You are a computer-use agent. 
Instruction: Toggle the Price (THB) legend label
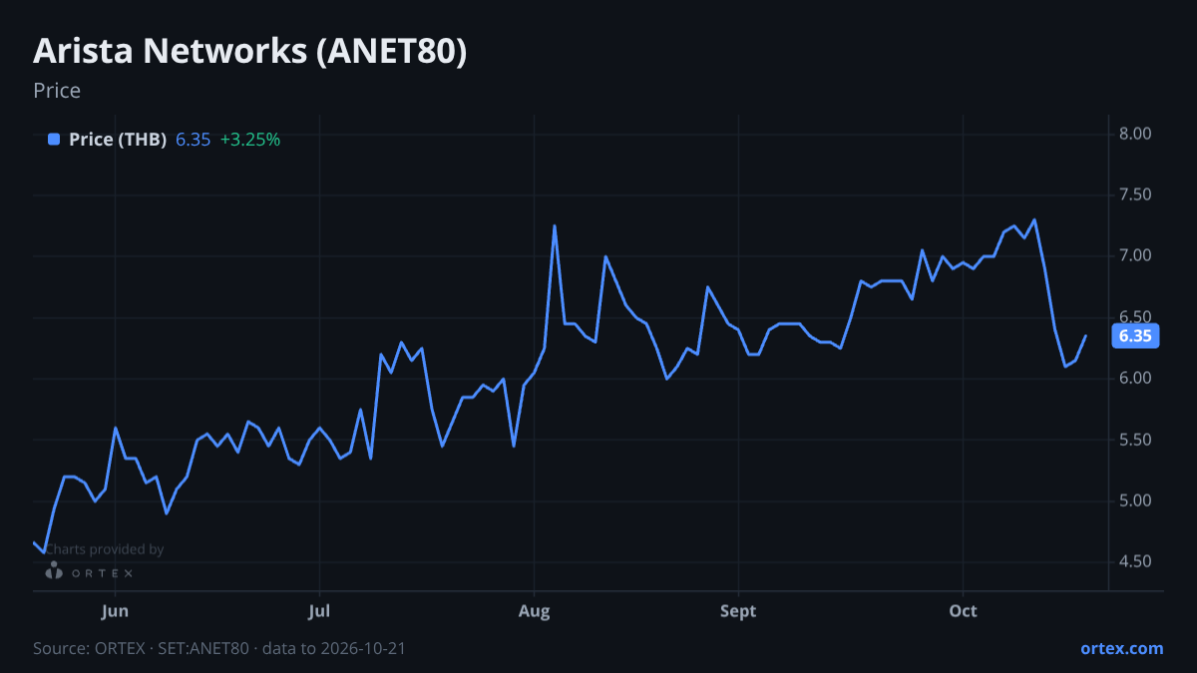tap(117, 140)
